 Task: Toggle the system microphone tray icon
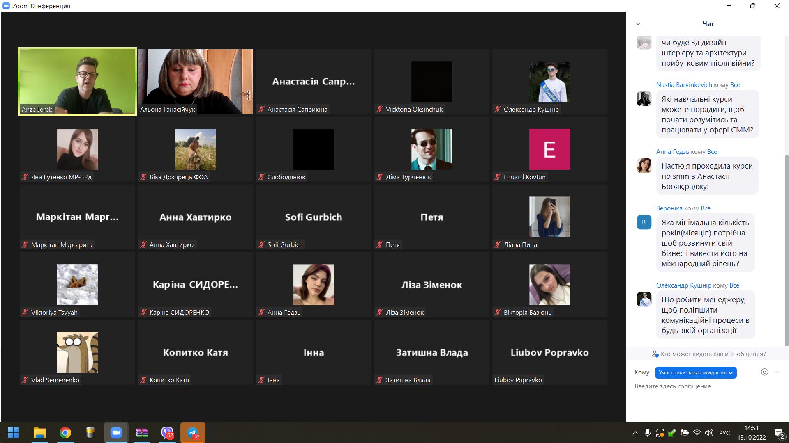click(x=648, y=433)
